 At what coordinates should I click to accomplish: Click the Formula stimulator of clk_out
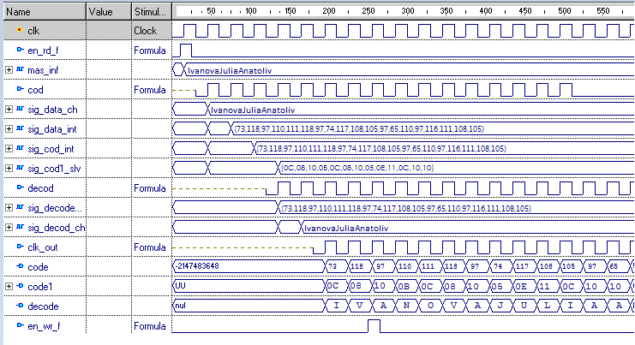pos(150,247)
